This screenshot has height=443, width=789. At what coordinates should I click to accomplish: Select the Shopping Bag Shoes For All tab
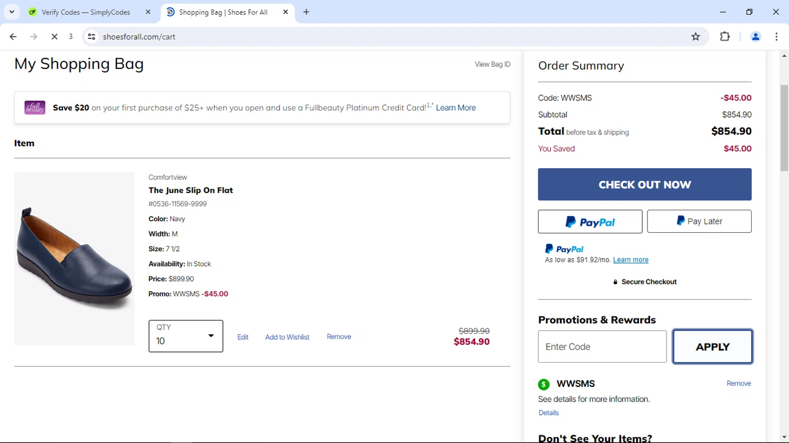click(223, 12)
